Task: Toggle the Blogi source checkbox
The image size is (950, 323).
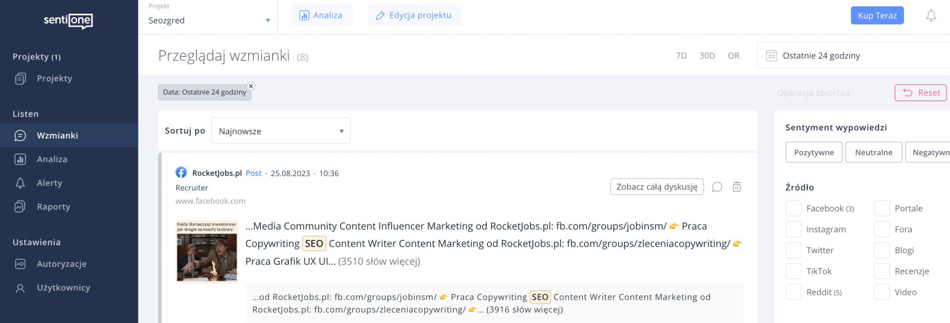Action: pos(882,250)
